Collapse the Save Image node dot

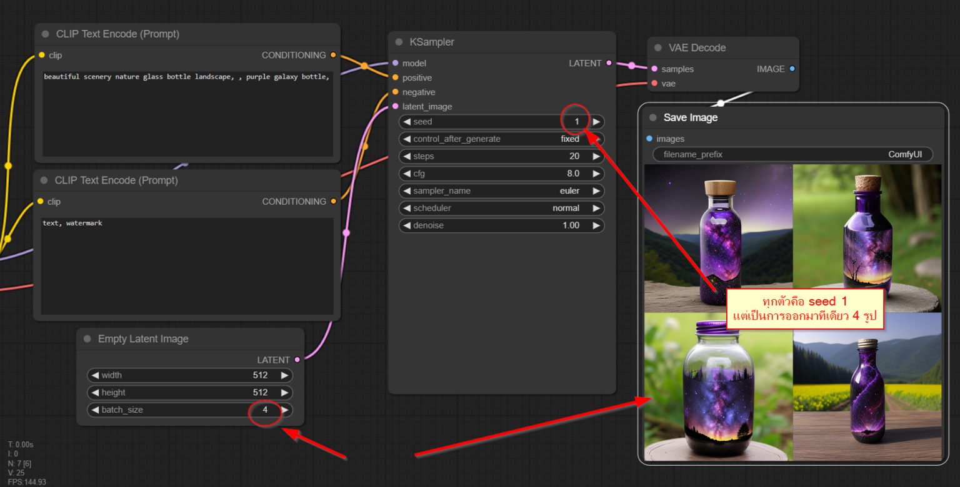click(653, 117)
